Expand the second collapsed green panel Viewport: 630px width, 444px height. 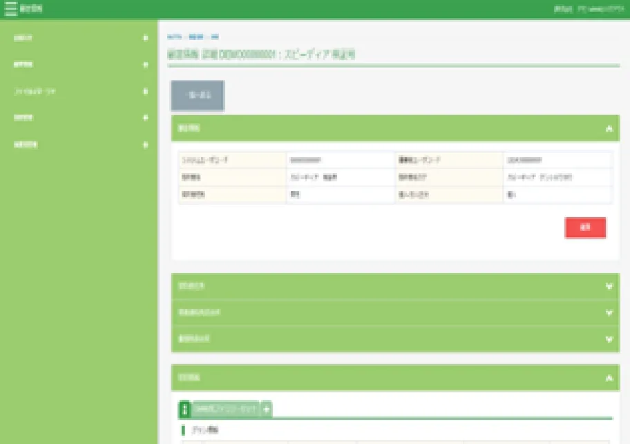(x=608, y=312)
